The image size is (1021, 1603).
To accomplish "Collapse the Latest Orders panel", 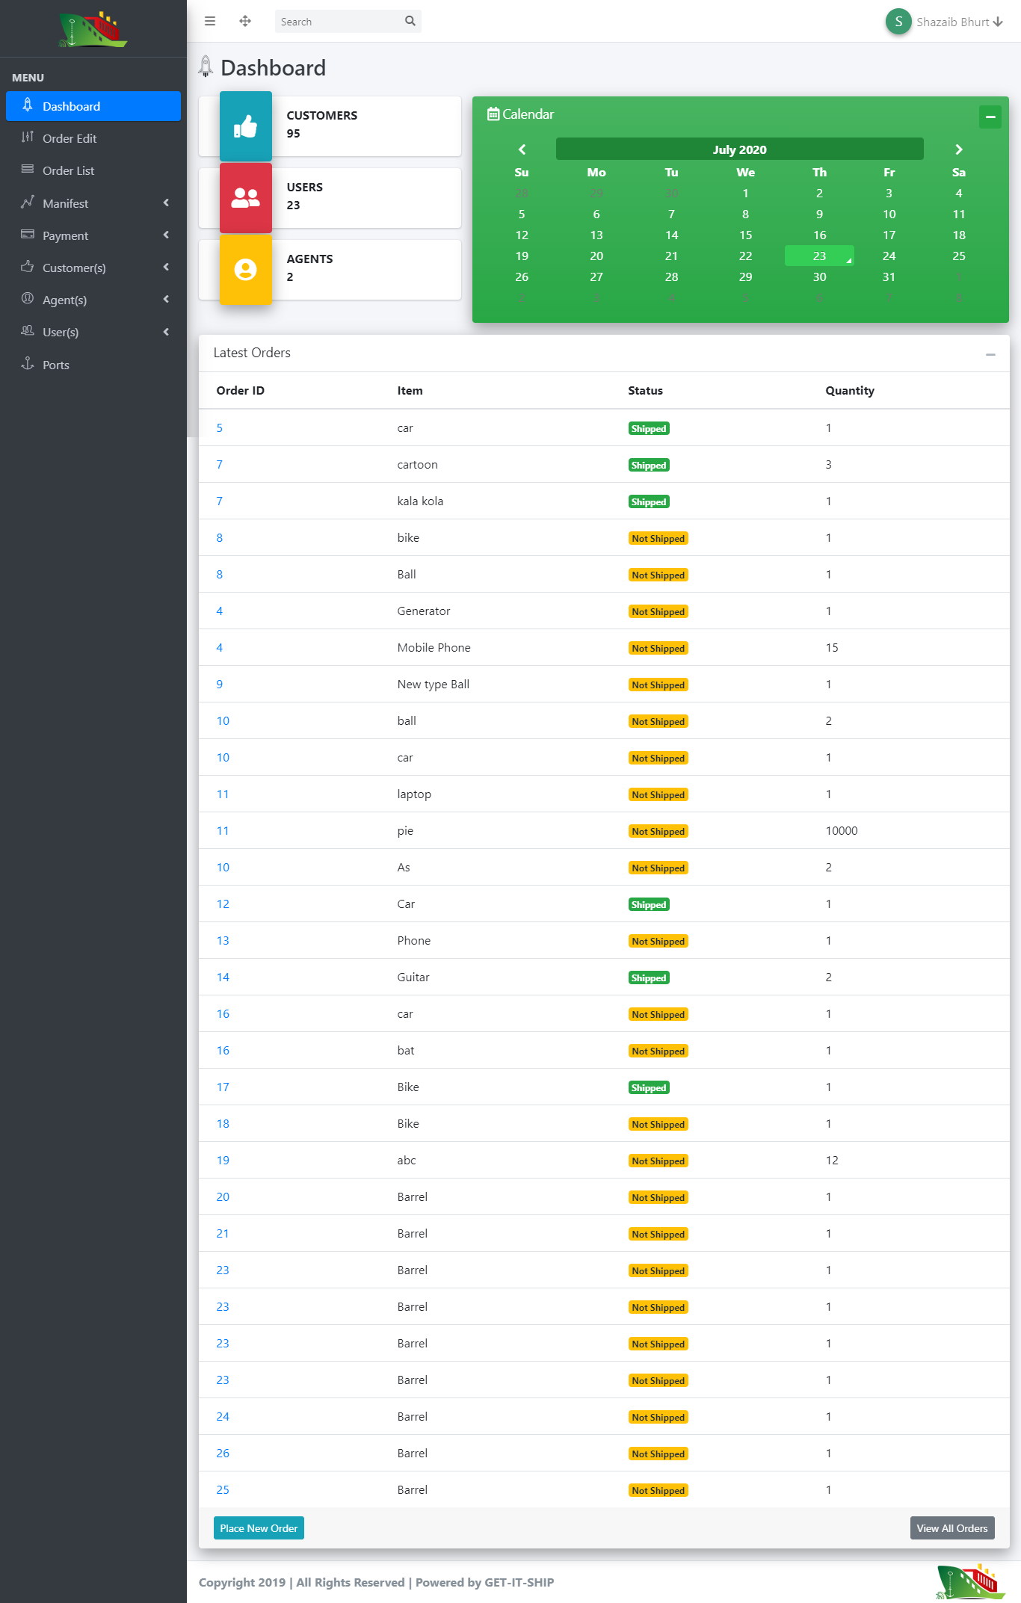I will (x=990, y=354).
